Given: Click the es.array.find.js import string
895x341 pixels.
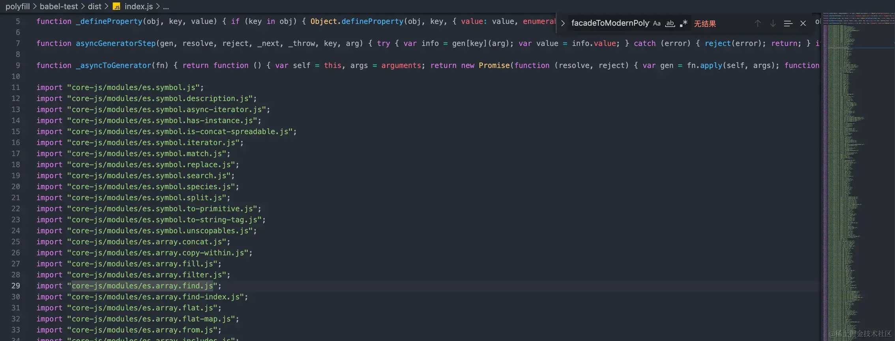Looking at the screenshot, I should 142,286.
